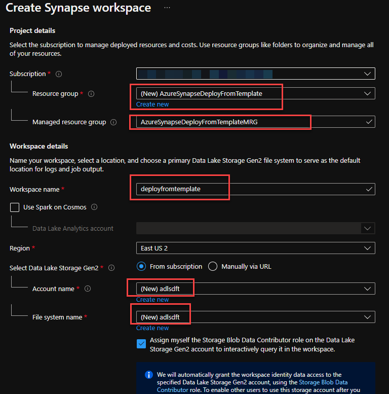
Task: Show info tooltip for Managed resource group
Action: [x=113, y=122]
